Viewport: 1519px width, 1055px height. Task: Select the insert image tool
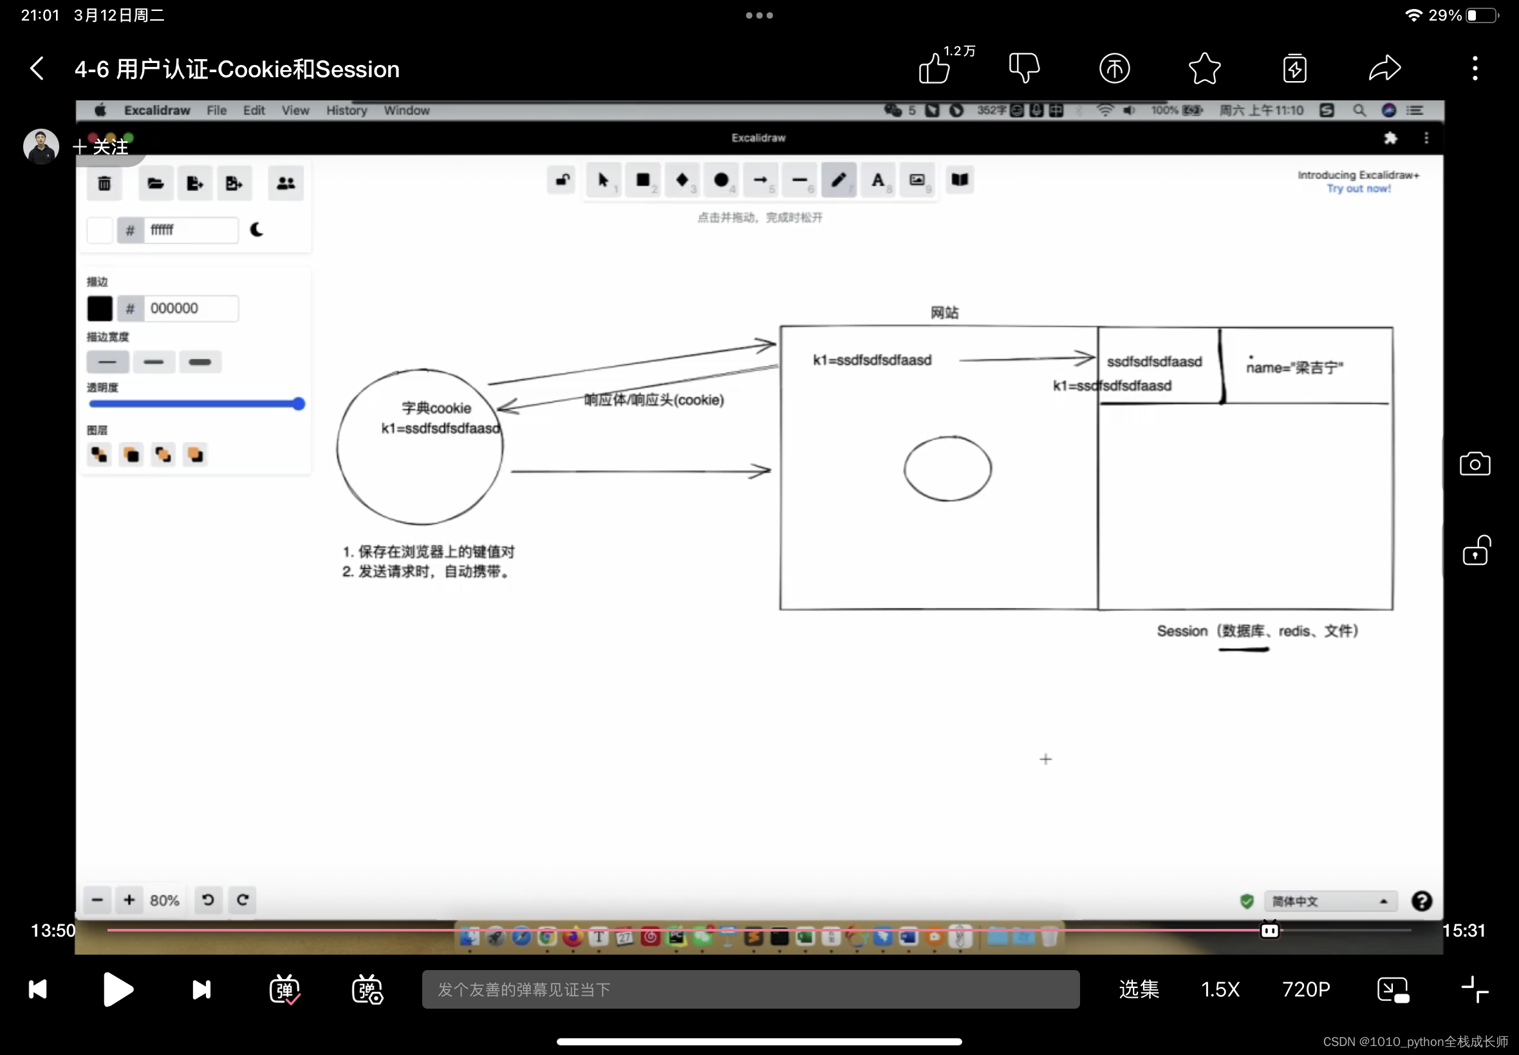click(917, 179)
